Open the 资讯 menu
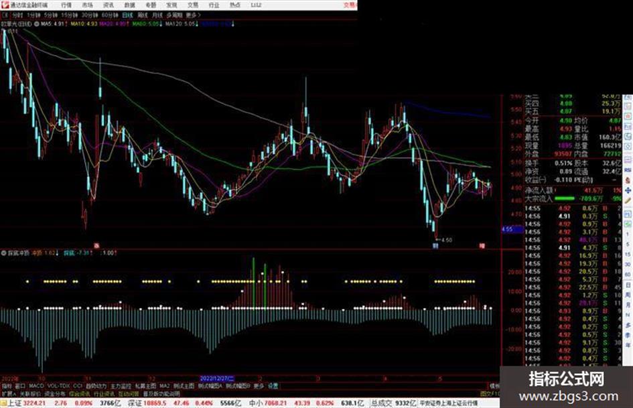633x408 pixels. pyautogui.click(x=109, y=5)
